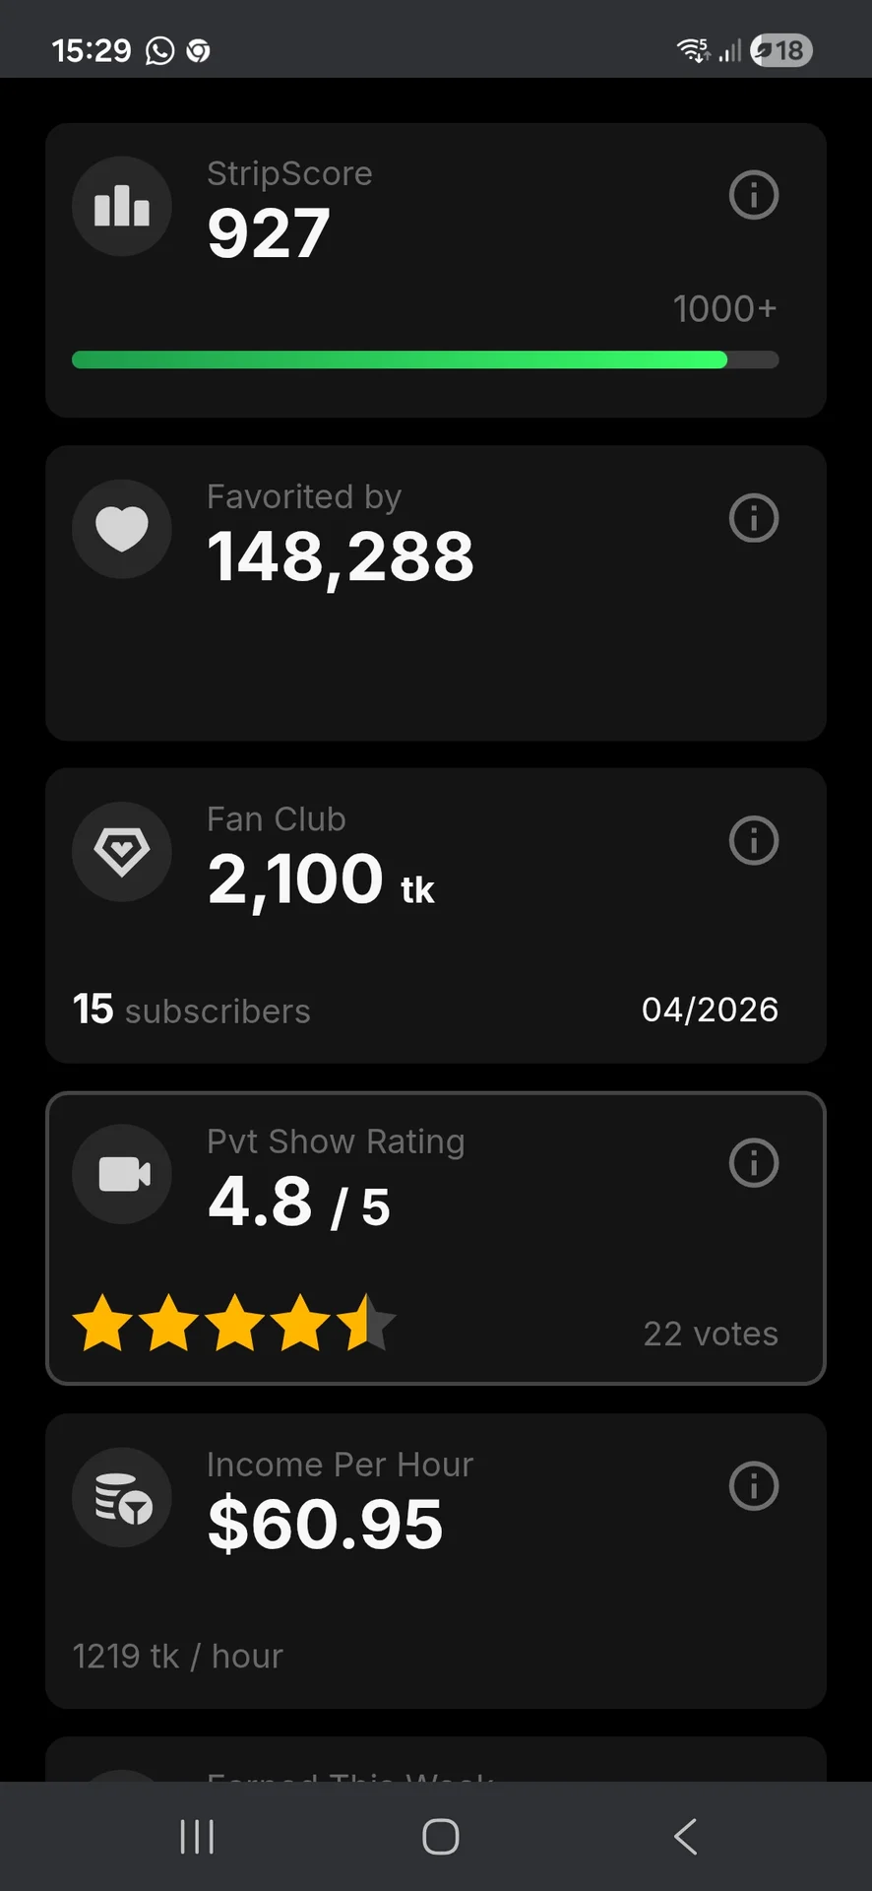The image size is (872, 1891).
Task: Tap the heart icon for favorites
Action: pyautogui.click(x=122, y=529)
